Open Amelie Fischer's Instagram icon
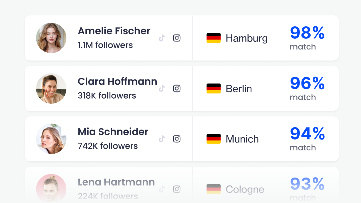The image size is (361, 203). click(177, 38)
